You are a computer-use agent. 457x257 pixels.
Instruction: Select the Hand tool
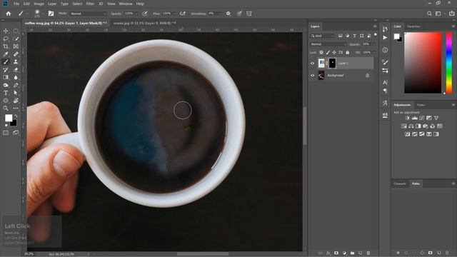click(16, 101)
